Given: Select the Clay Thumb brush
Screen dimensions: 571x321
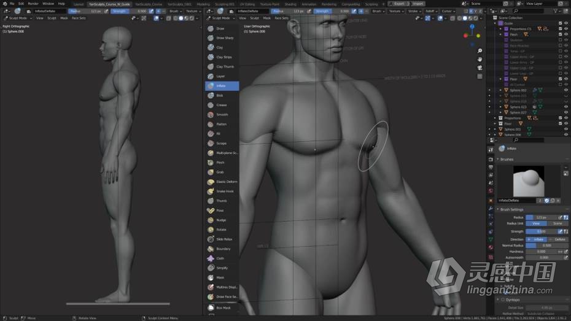Looking at the screenshot, I should [222, 67].
